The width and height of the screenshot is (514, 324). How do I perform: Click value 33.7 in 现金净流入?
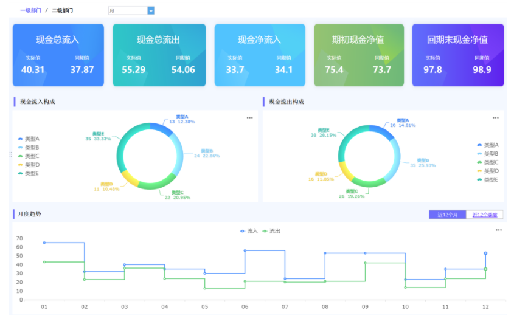[x=235, y=70]
